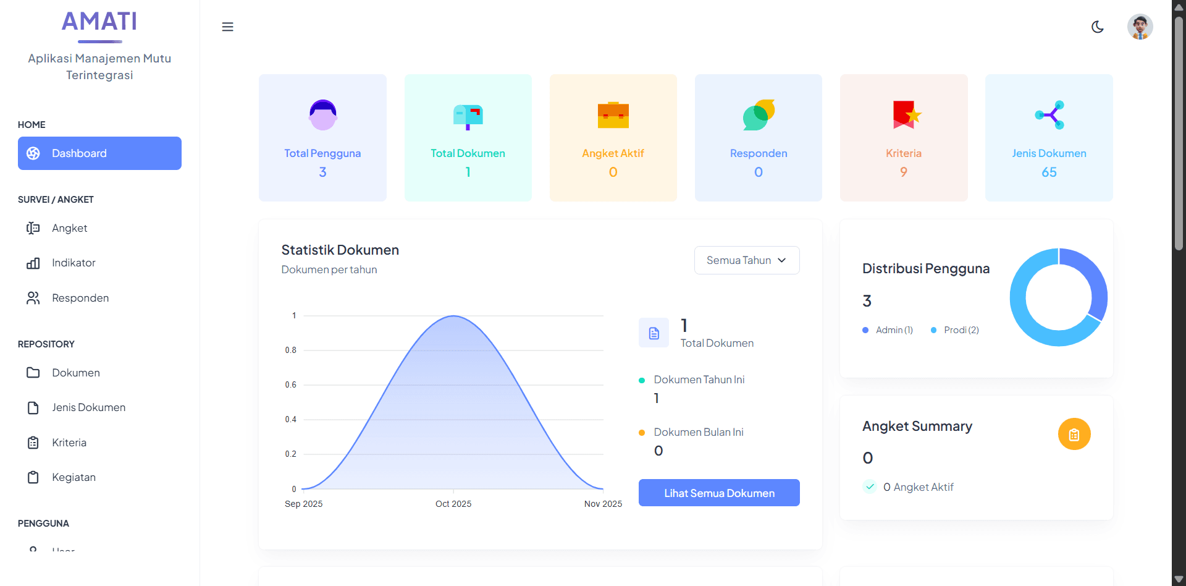Expand the Semua Tahun dropdown
This screenshot has height=586, width=1186.
coord(746,260)
